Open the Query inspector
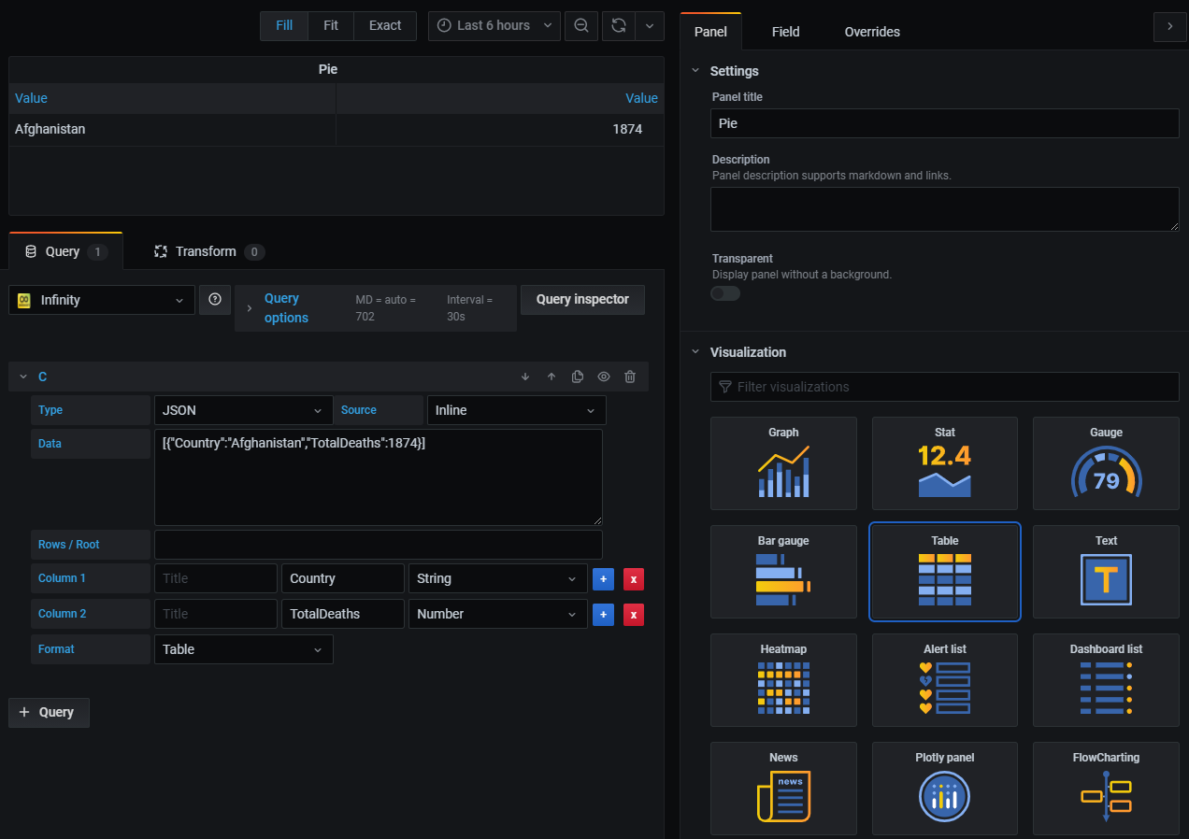 click(582, 300)
